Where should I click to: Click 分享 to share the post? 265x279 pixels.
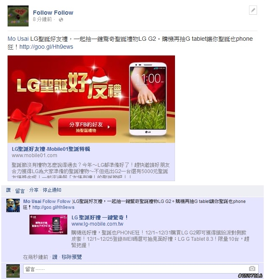click(x=34, y=190)
